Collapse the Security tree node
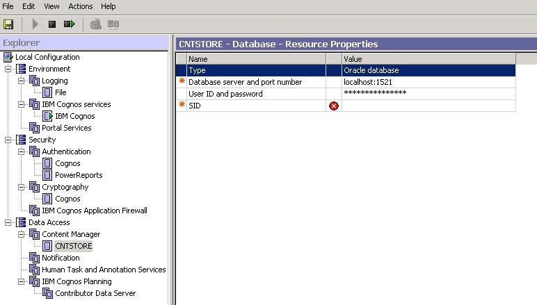The image size is (537, 305). 8,140
